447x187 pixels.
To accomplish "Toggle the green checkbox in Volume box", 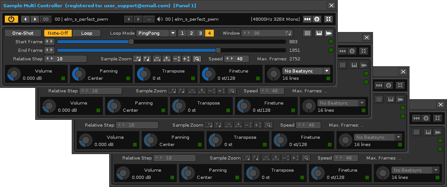I will [x=63, y=78].
